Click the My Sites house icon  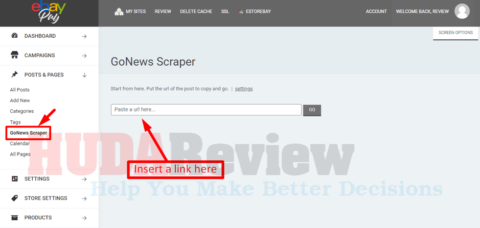coord(119,12)
